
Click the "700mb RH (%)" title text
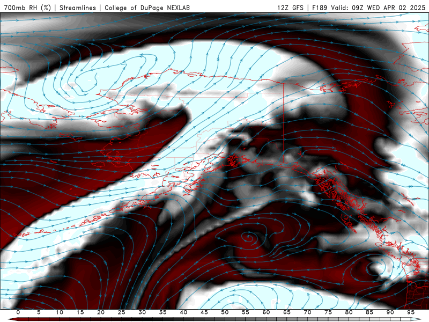pos(27,8)
